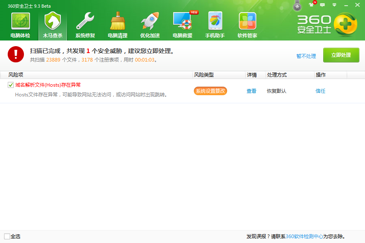Select the 域名解析文件(Hosts)存在异常 row title
Screen dimensions: 365x243
click(x=48, y=85)
